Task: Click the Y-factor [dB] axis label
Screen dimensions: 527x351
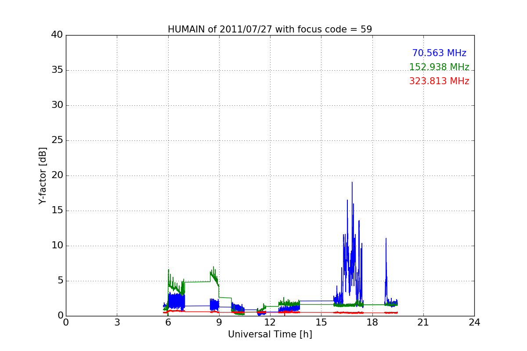Action: click(x=43, y=175)
